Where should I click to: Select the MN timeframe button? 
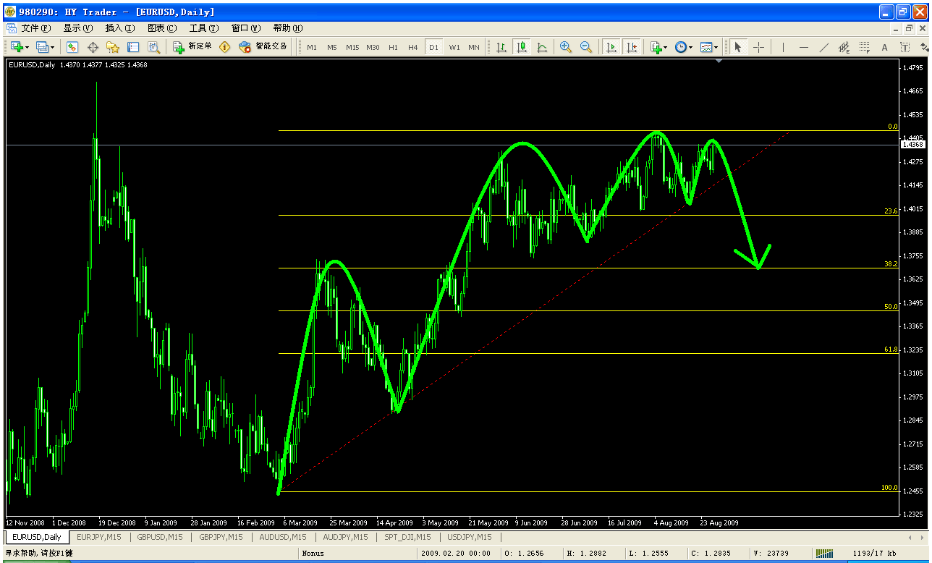(x=474, y=47)
